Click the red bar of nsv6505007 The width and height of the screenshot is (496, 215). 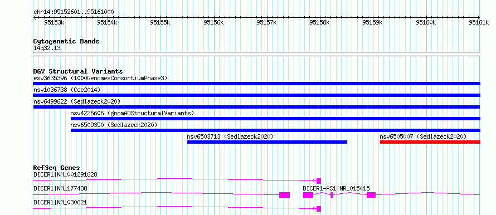(x=430, y=142)
